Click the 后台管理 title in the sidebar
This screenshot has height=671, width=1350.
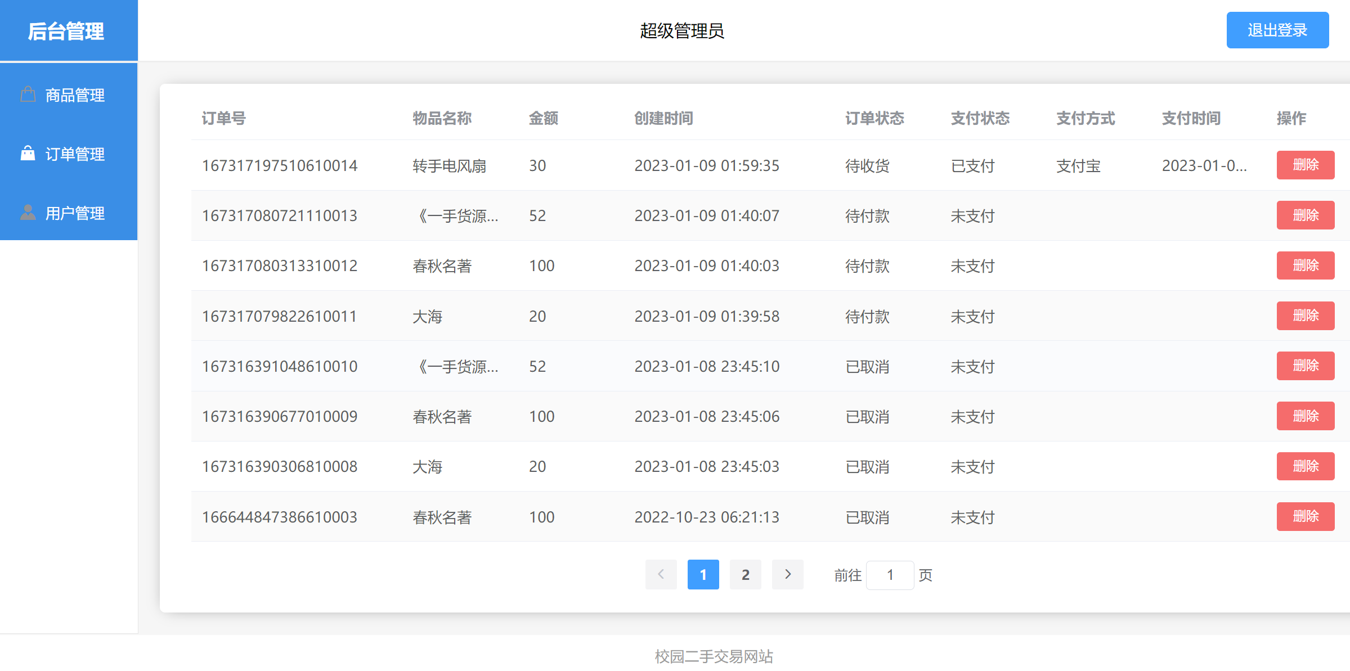click(68, 31)
